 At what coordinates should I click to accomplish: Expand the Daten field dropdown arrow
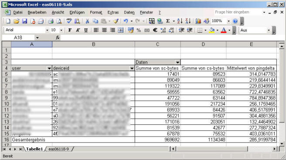click(x=177, y=62)
